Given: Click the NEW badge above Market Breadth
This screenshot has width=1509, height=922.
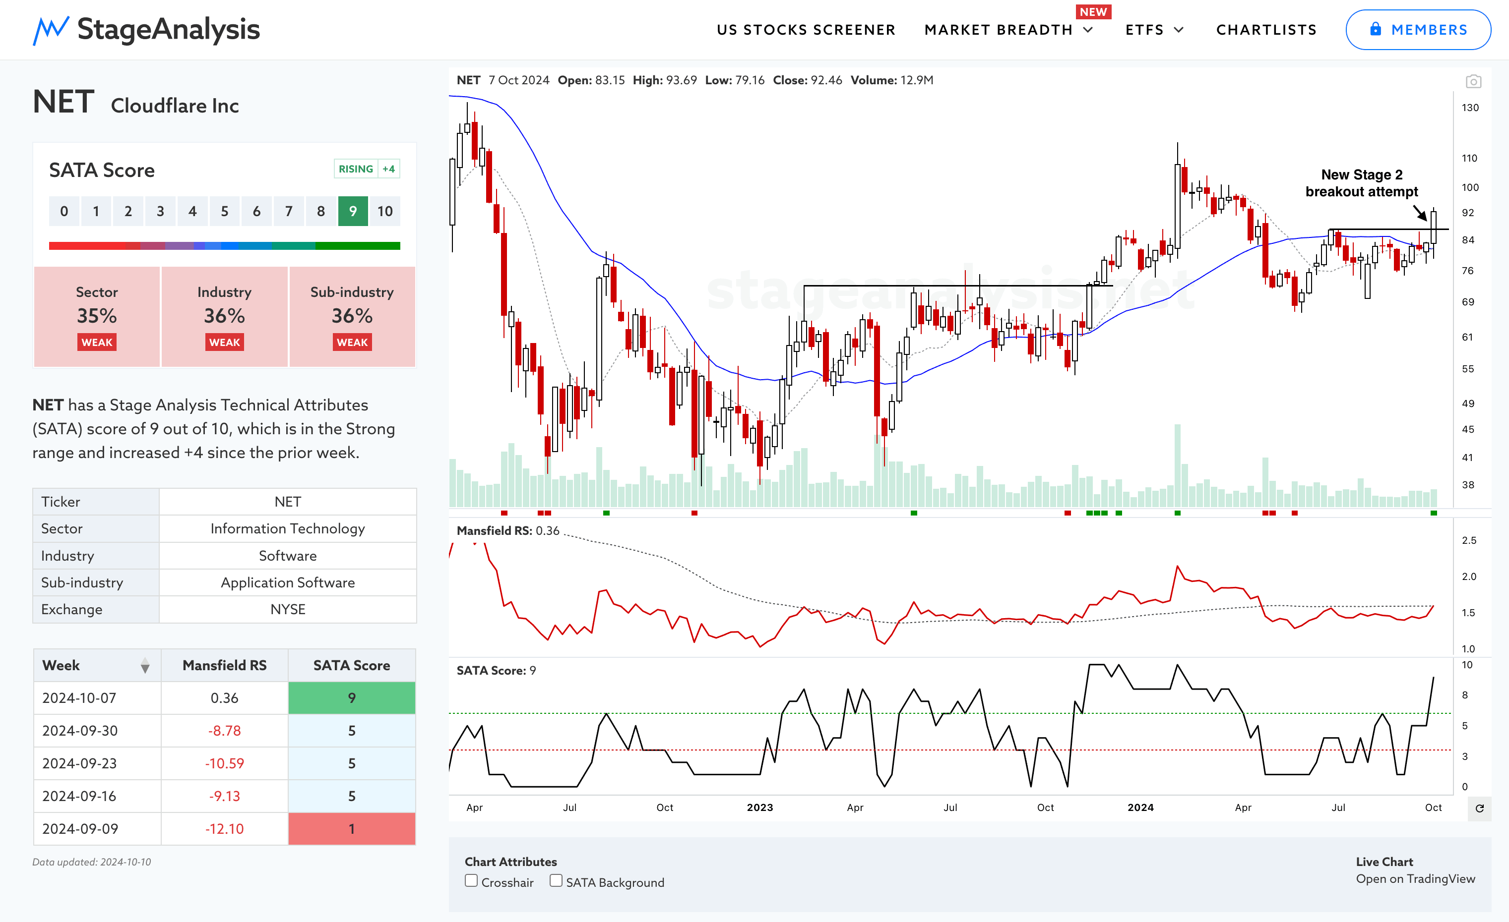Looking at the screenshot, I should coord(1093,11).
